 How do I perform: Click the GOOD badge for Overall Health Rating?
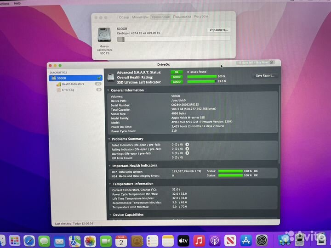point(177,77)
